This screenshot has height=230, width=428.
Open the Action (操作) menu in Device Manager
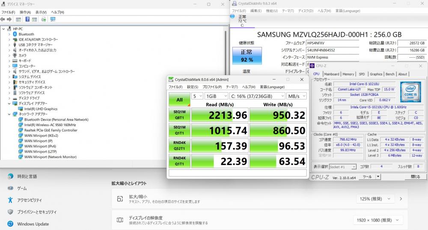[25, 12]
